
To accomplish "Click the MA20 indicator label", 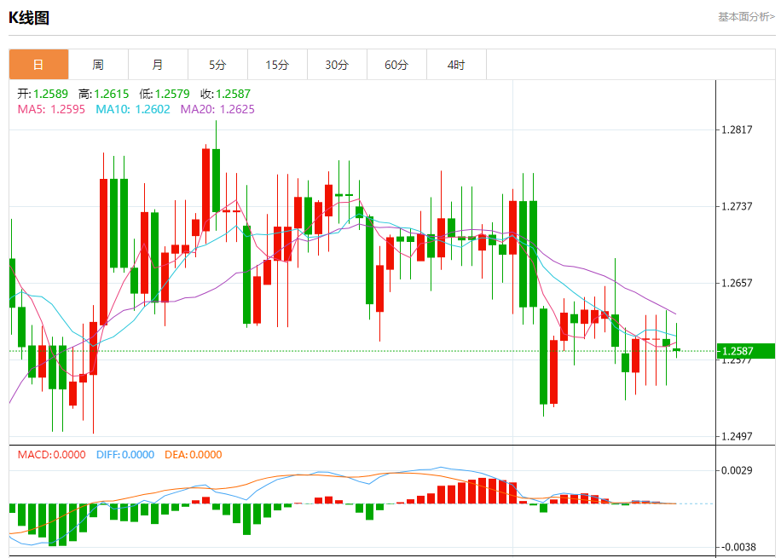I will [x=217, y=110].
